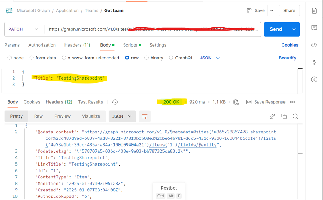Open the Code snippet icon
The image size is (323, 200).
tap(314, 45)
